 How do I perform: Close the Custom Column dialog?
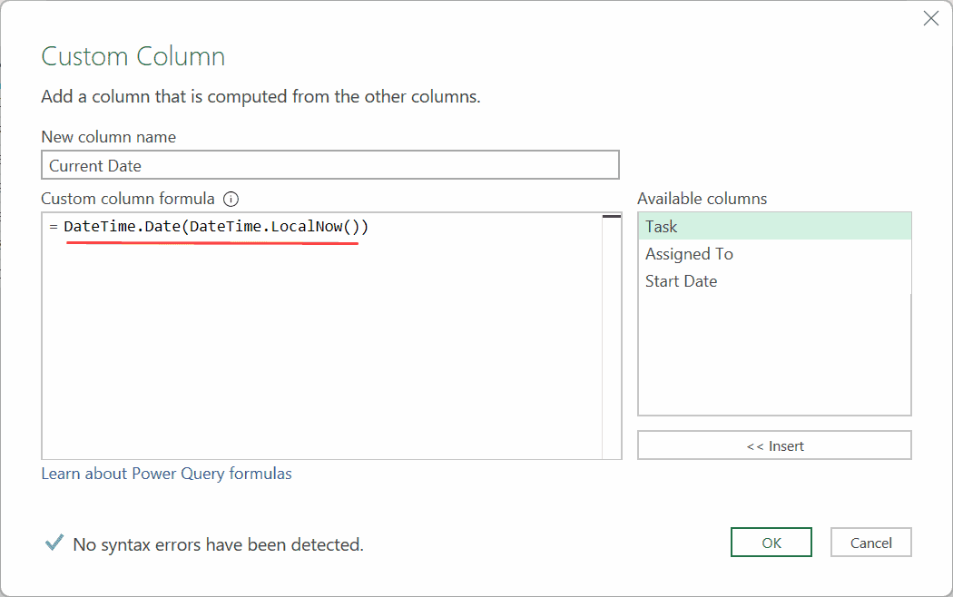[x=930, y=18]
